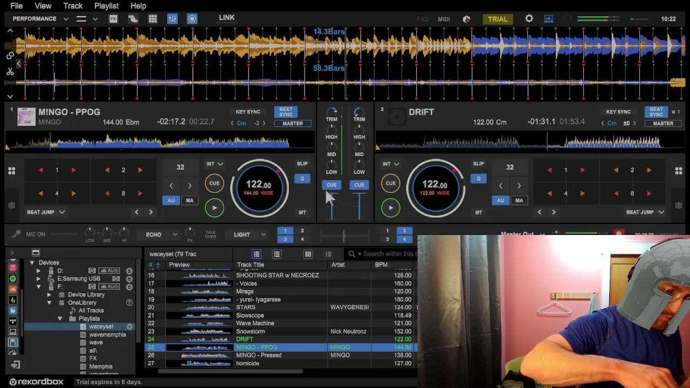The width and height of the screenshot is (690, 388).
Task: Toggle the recording panel circle icon
Action: coord(192,19)
